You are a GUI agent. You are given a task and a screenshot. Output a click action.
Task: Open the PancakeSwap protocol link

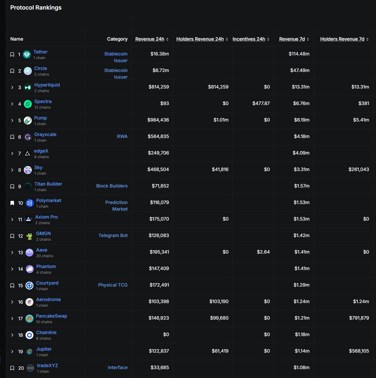point(52,316)
